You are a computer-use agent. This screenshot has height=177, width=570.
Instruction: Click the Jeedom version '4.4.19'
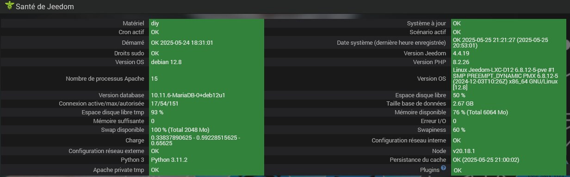[x=461, y=53]
